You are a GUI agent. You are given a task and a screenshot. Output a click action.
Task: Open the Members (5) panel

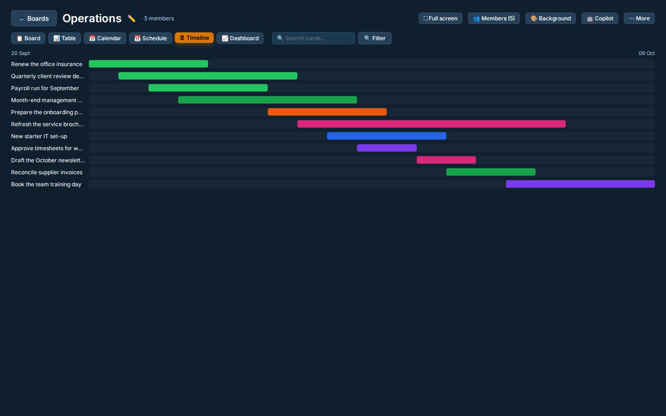pos(494,18)
